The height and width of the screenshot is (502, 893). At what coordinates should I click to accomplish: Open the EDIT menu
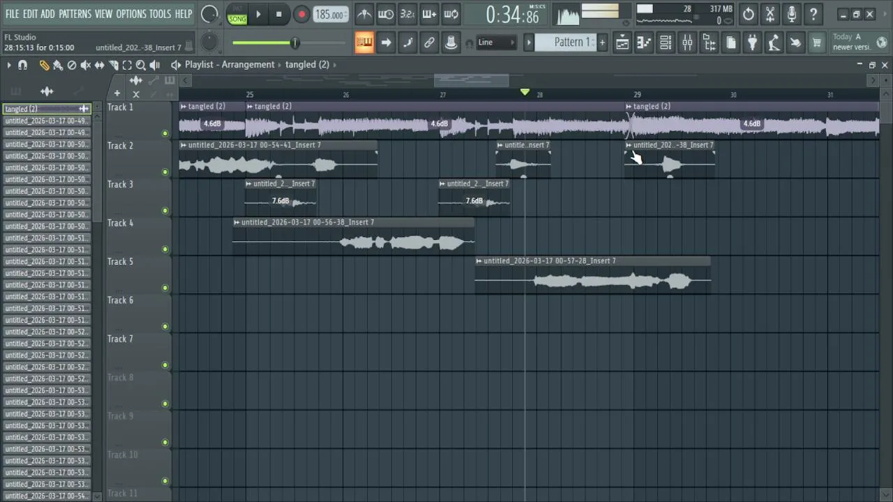pos(30,14)
